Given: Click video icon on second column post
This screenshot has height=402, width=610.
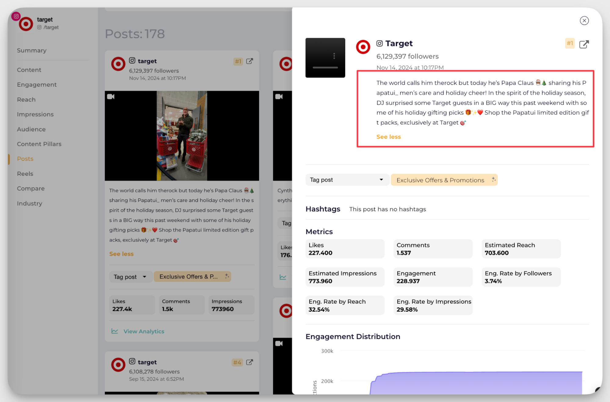Looking at the screenshot, I should pyautogui.click(x=279, y=96).
